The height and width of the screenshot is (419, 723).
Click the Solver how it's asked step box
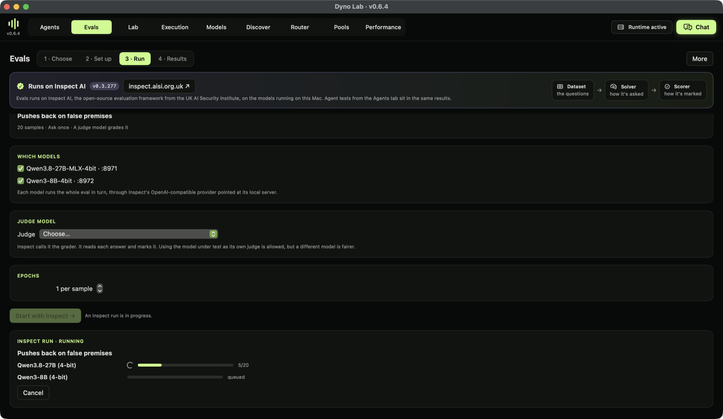point(626,90)
